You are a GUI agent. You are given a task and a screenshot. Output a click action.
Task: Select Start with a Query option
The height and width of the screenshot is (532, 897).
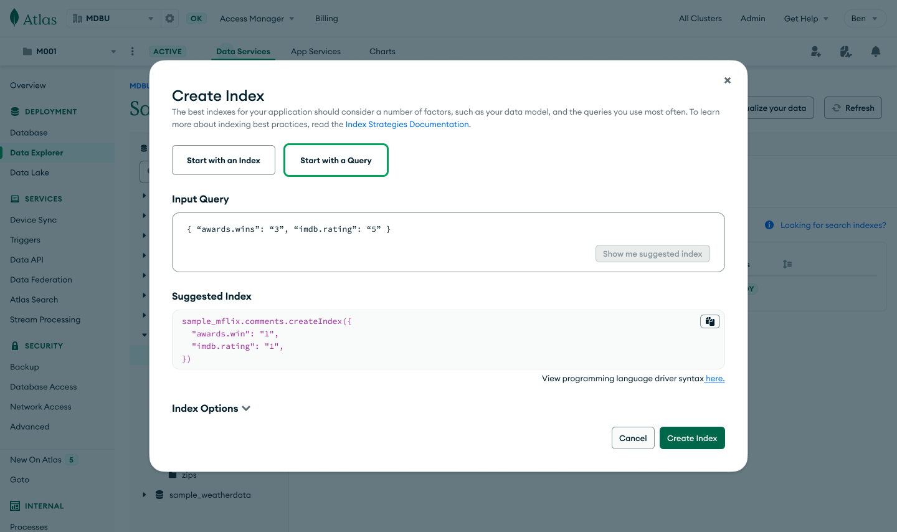[336, 160]
